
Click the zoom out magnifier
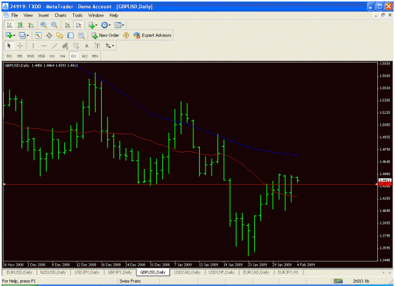click(x=54, y=25)
